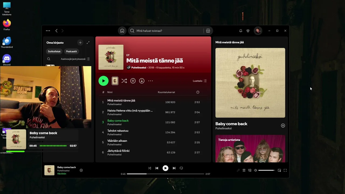Open the Browse icon in search bar
The height and width of the screenshot is (194, 345).
coord(208,31)
